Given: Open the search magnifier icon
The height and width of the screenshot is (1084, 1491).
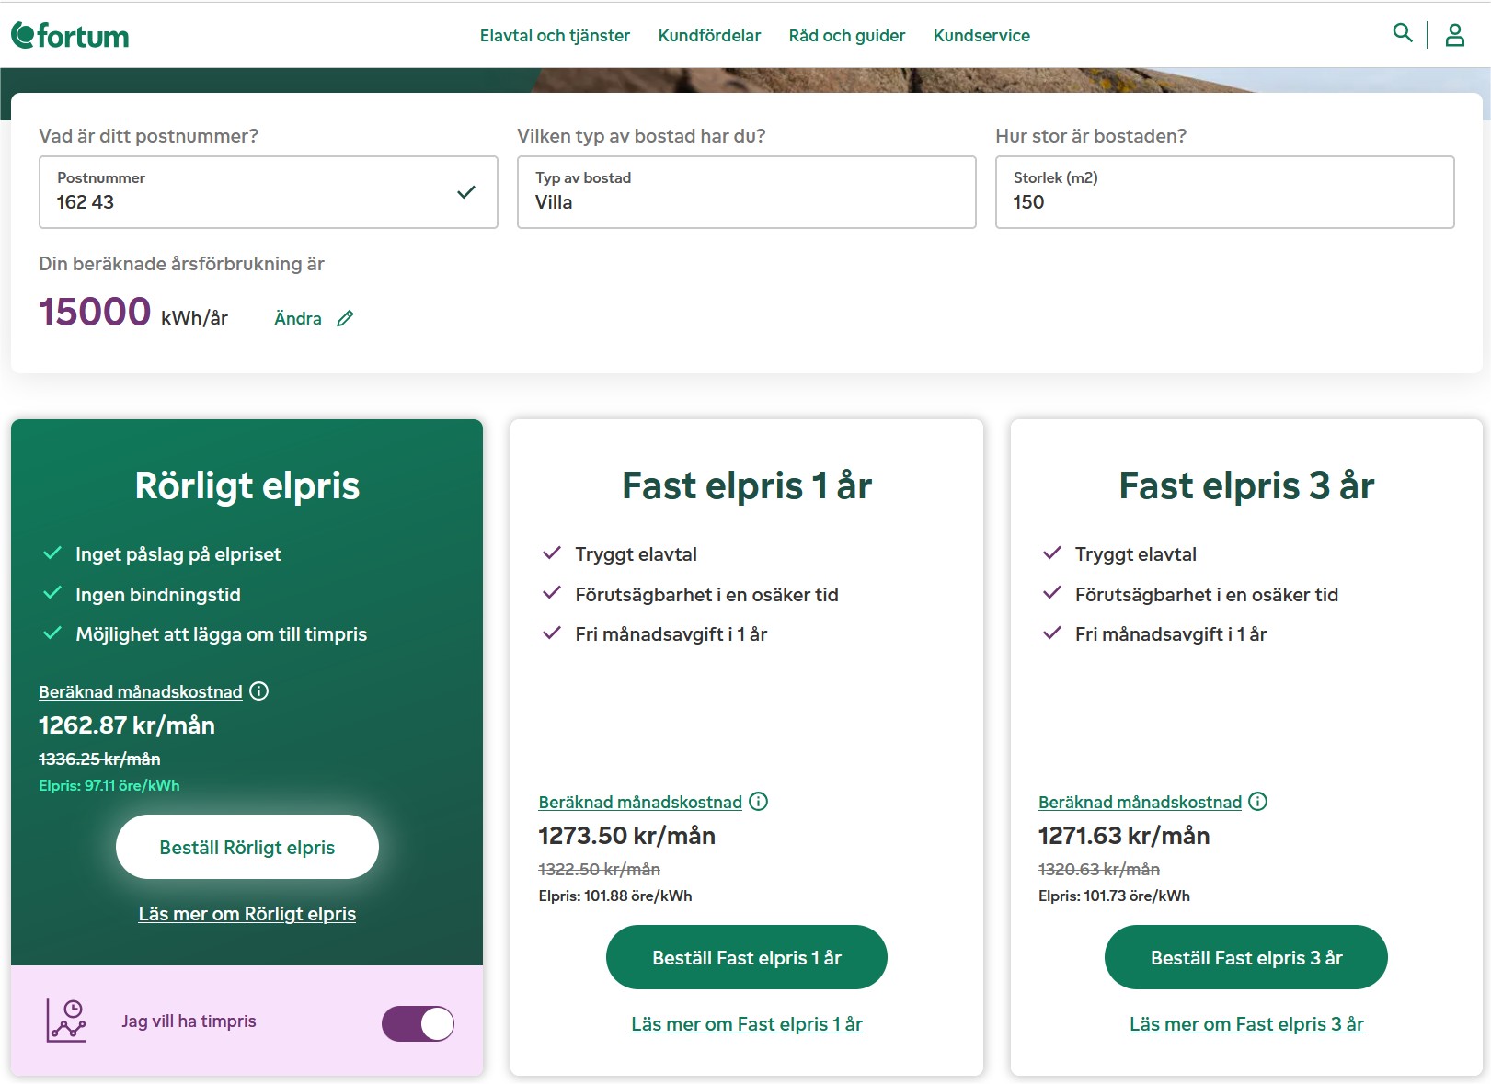Looking at the screenshot, I should [1402, 33].
